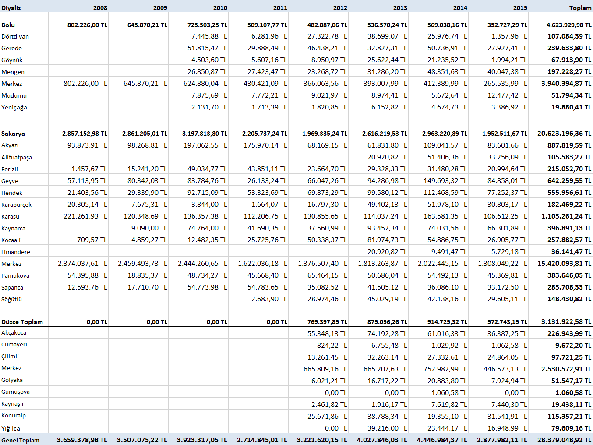
Task: Click grand total cell 28.379.048,92 TL
Action: pyautogui.click(x=565, y=440)
